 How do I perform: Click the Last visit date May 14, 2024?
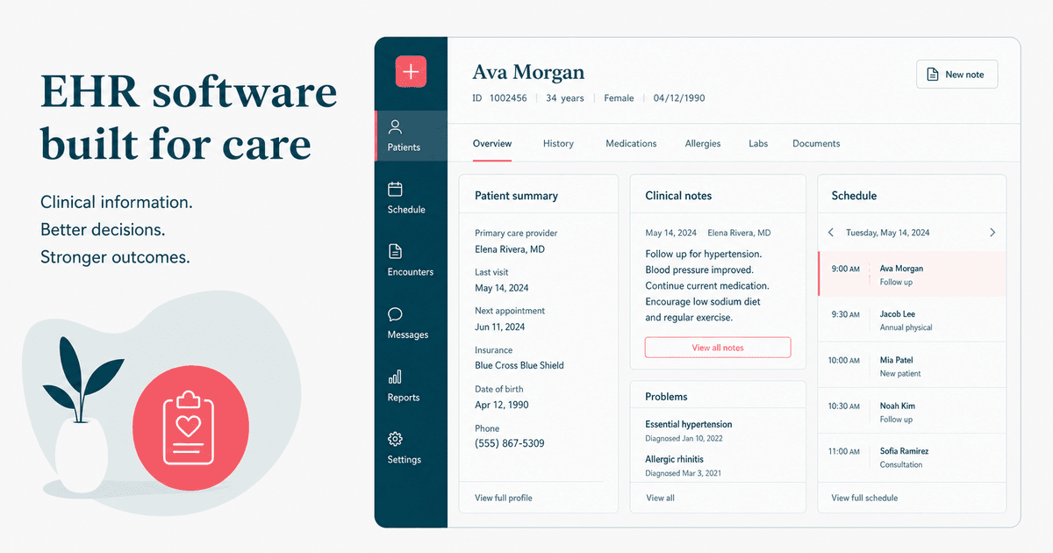[502, 288]
